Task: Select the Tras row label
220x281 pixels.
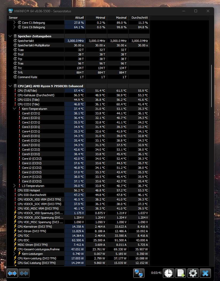Action: 21,63
